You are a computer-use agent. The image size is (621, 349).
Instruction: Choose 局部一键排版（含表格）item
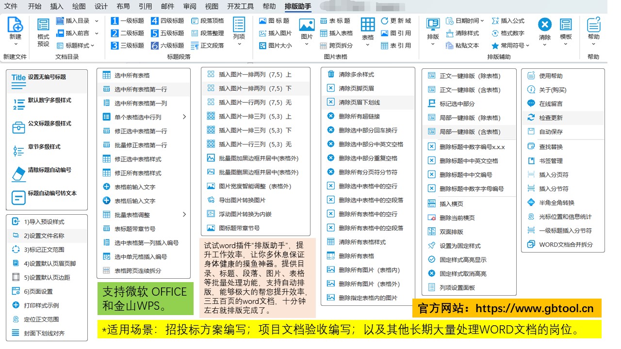tap(469, 132)
